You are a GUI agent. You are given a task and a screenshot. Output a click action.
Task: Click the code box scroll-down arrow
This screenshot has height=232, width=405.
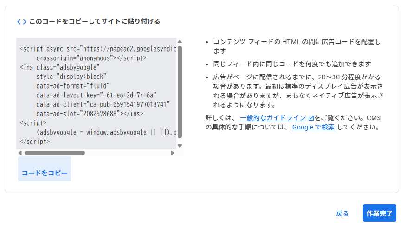pyautogui.click(x=180, y=146)
